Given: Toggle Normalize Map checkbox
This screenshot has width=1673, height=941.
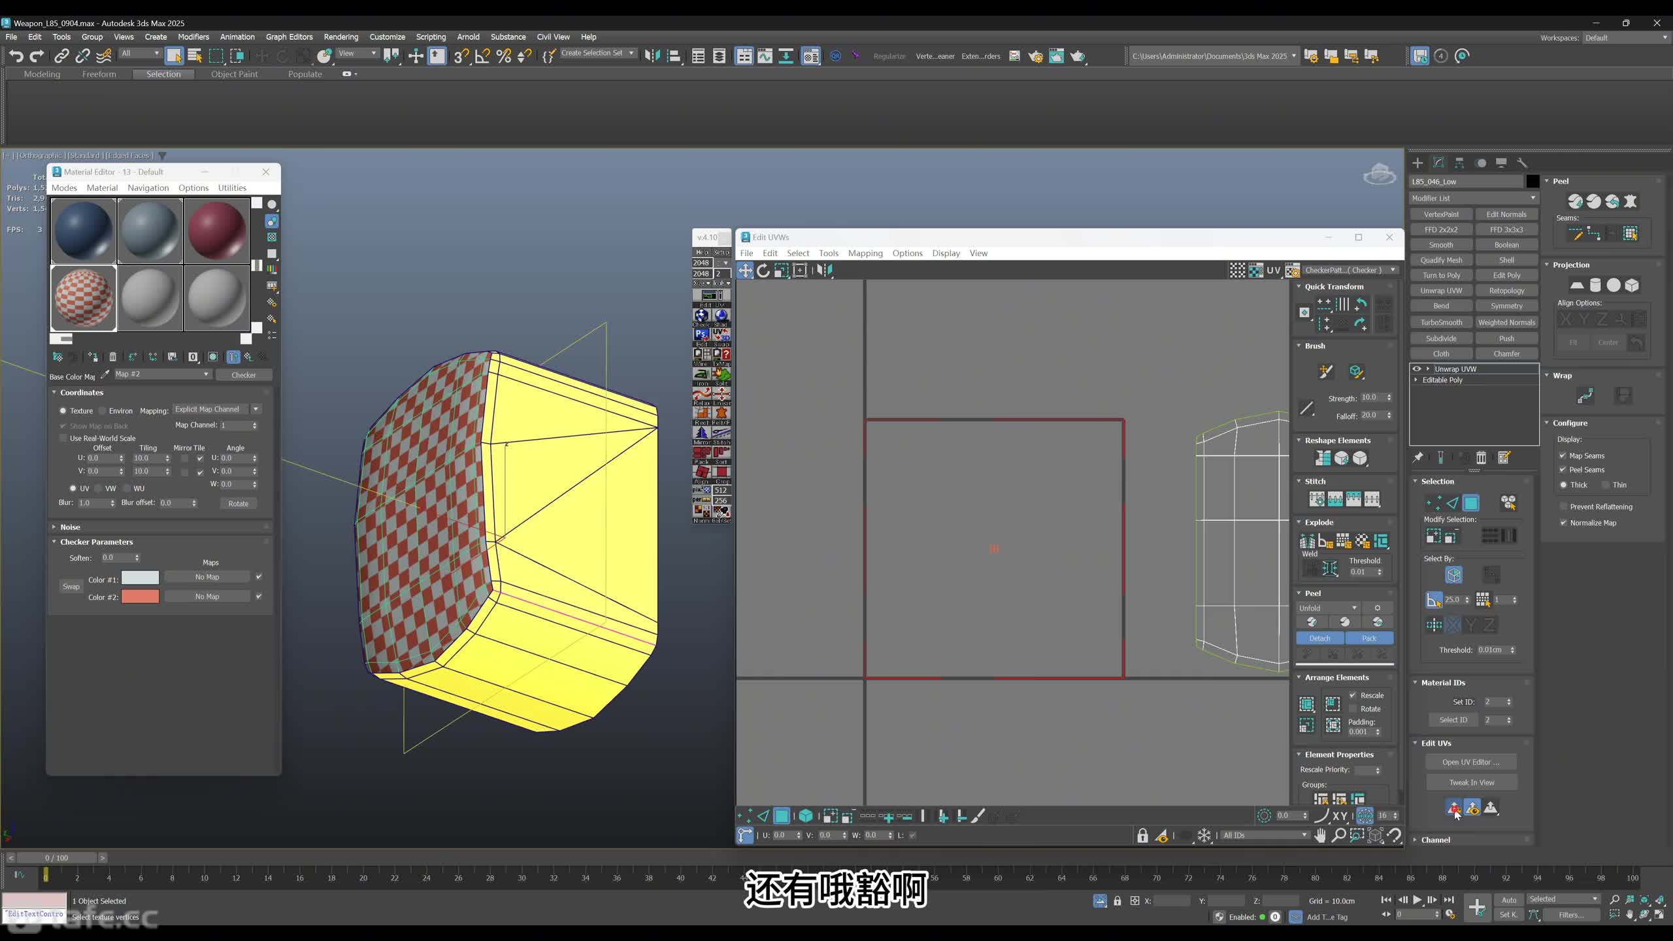Looking at the screenshot, I should click(1563, 523).
